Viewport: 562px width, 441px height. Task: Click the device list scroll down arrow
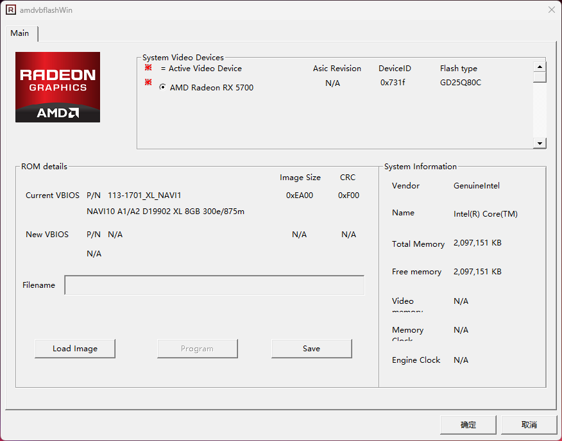click(540, 144)
